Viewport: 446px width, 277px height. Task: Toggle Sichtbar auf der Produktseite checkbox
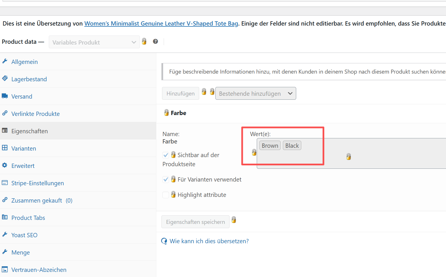166,155
